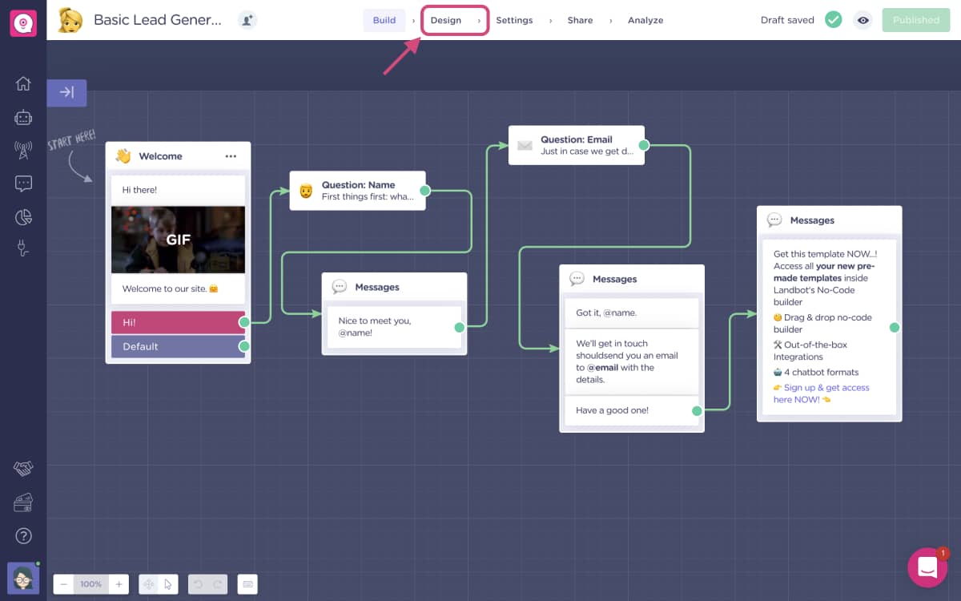Click the speech bubble icon on rightmost Messages

(x=774, y=220)
